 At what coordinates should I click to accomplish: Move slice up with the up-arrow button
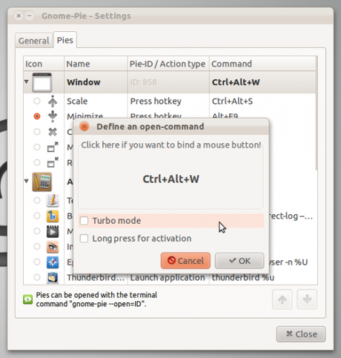pos(282,299)
